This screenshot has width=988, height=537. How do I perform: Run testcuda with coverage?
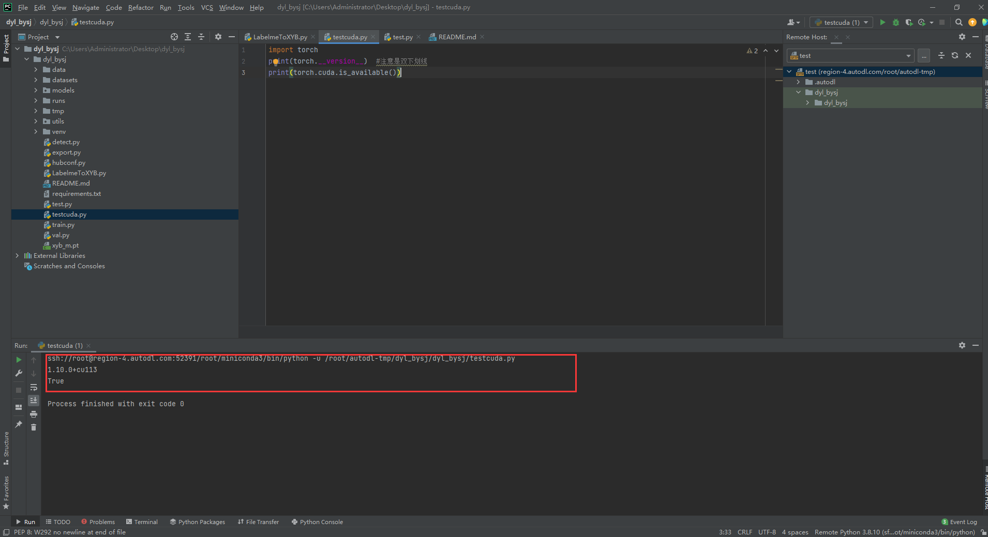909,22
